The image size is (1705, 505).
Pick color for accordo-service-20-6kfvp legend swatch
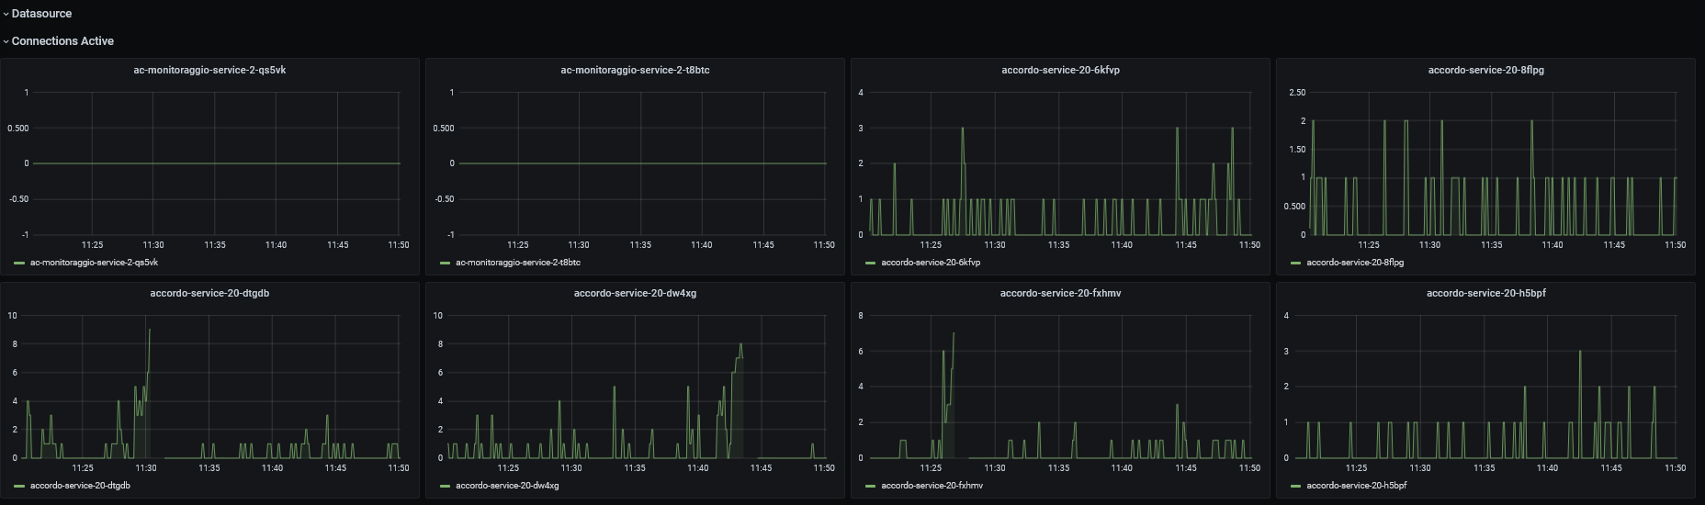(x=870, y=264)
